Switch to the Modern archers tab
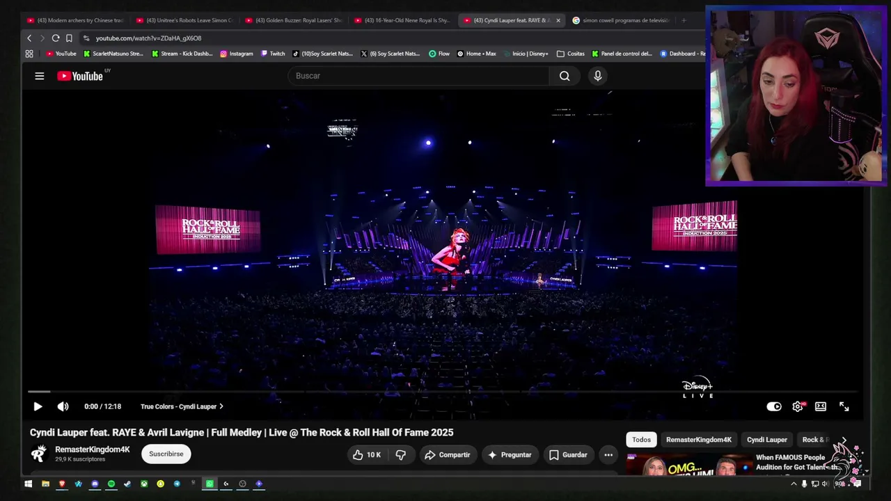Viewport: 891px width, 501px height. [75, 20]
